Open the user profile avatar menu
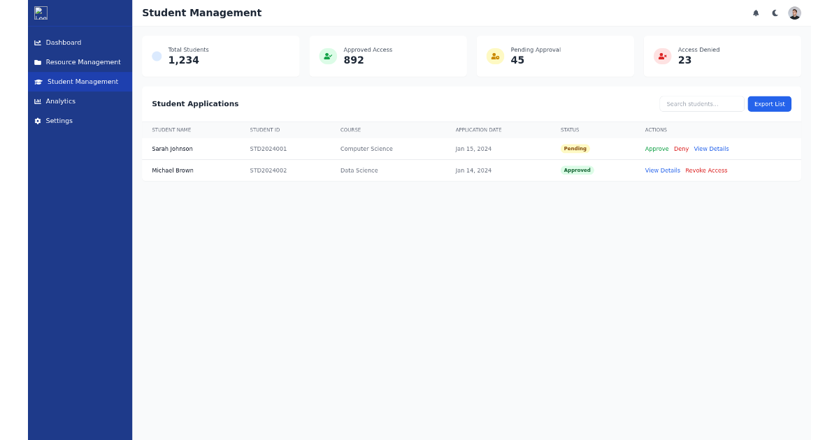Viewport: 839px width, 440px height. [794, 13]
